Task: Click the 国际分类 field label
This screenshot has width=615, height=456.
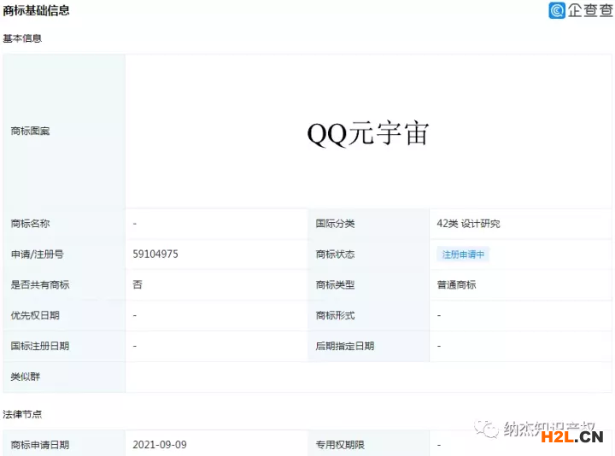Action: tap(335, 224)
